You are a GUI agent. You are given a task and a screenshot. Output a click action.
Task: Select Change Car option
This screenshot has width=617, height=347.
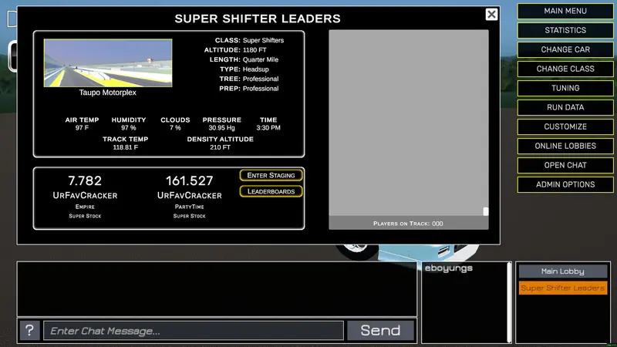565,49
